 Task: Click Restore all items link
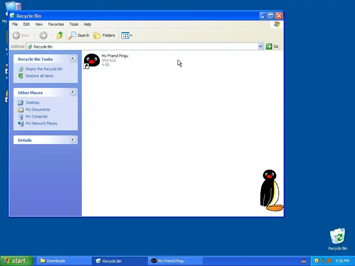tap(40, 76)
